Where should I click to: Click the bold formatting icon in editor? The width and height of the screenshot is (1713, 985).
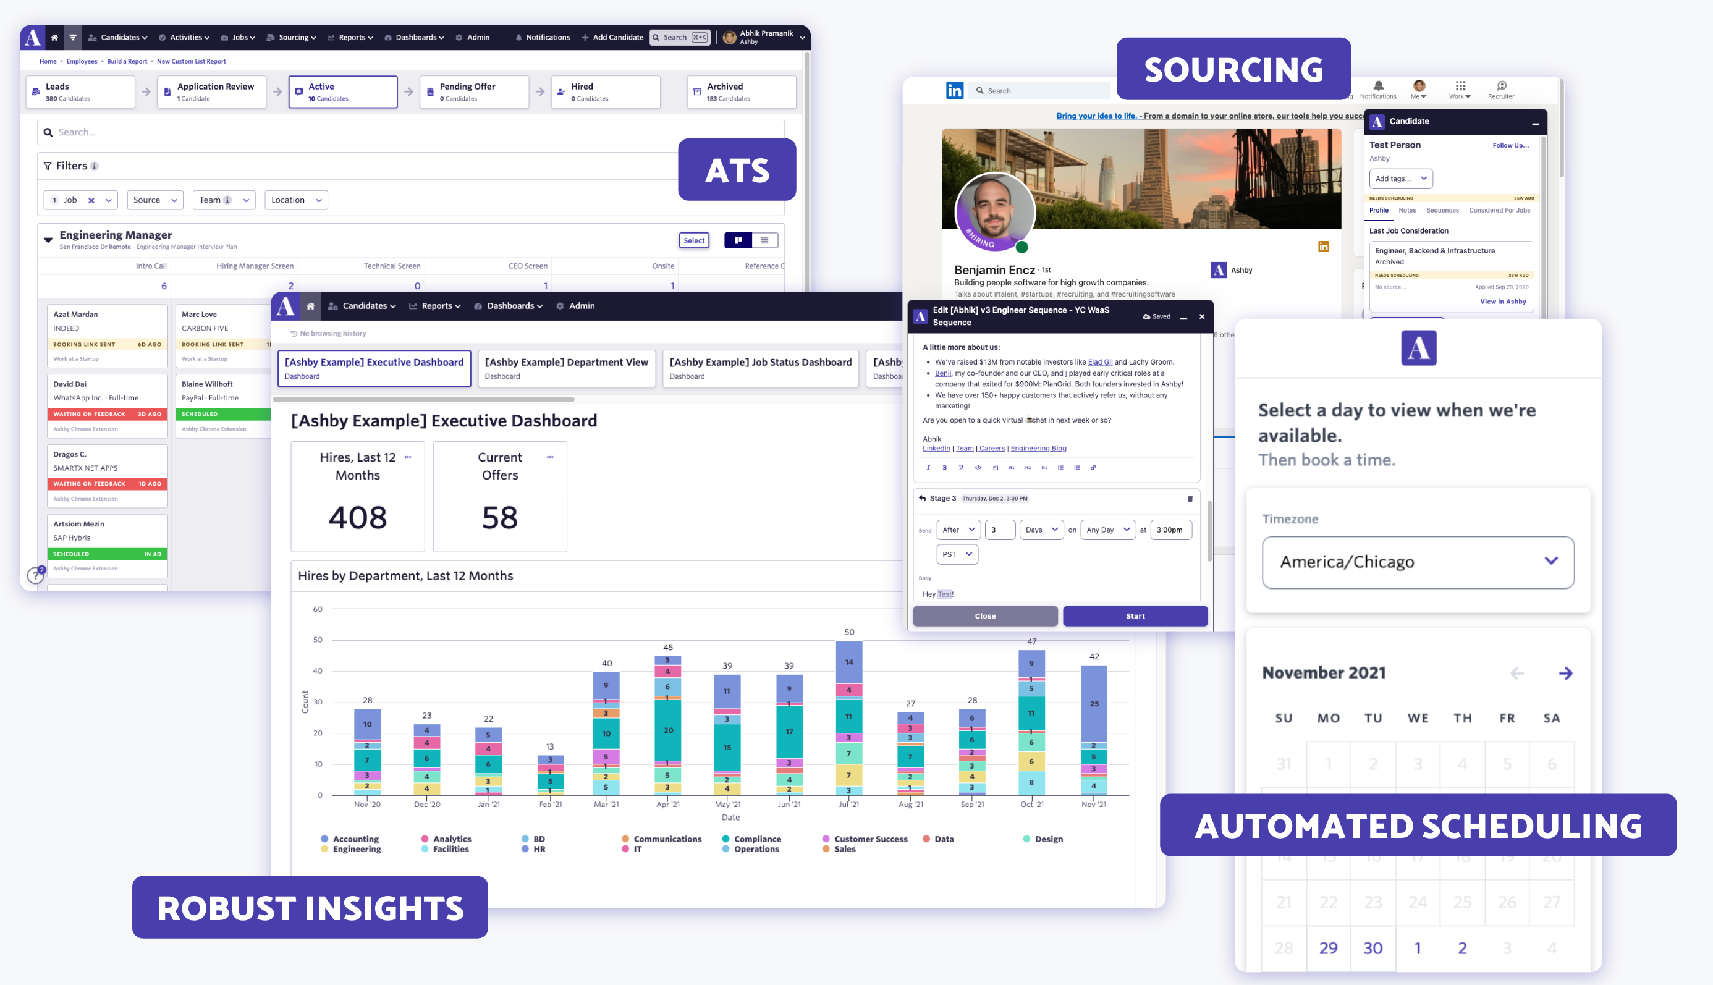pos(944,467)
